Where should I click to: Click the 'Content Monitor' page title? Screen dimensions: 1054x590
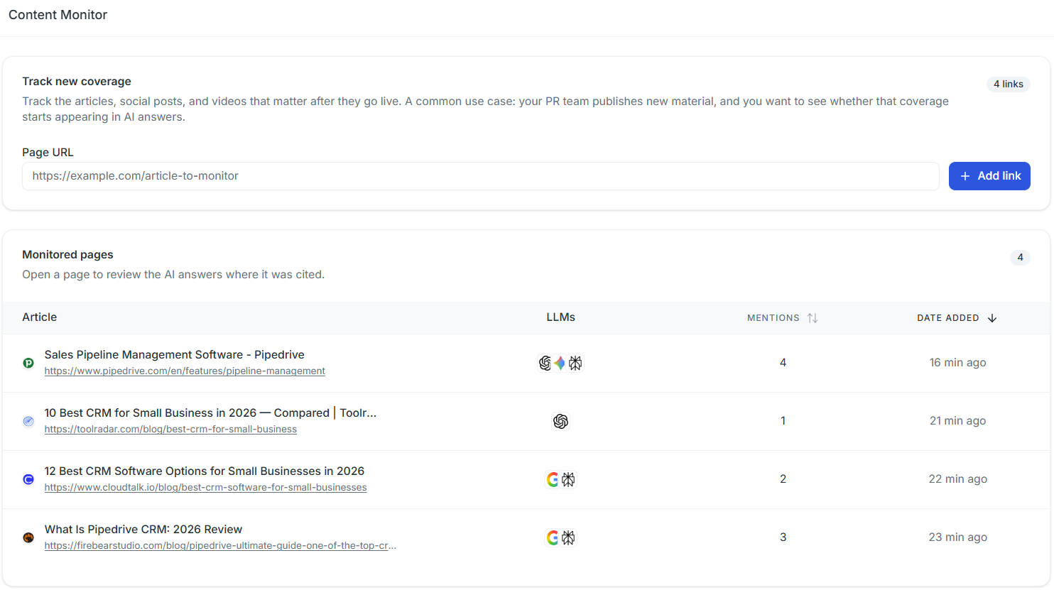click(58, 15)
